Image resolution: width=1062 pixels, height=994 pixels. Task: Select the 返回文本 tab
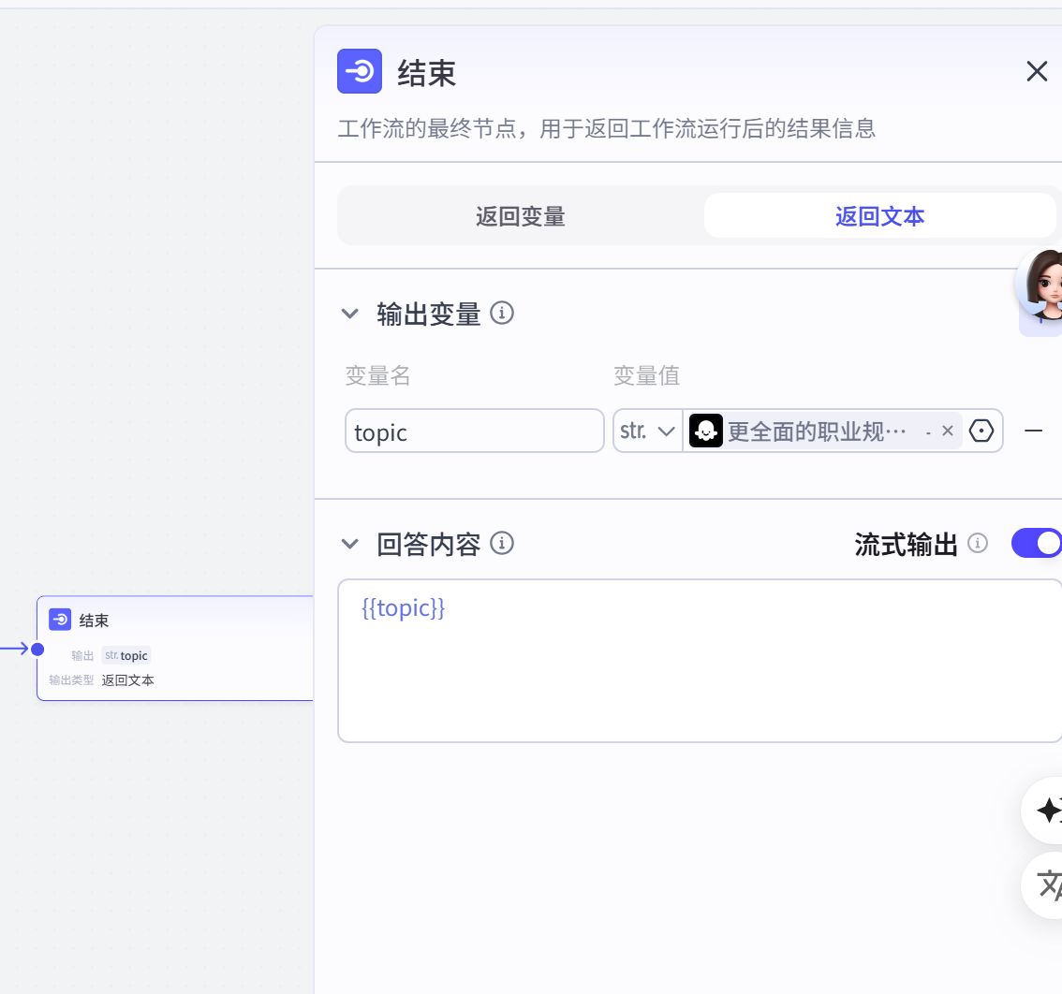click(x=879, y=215)
